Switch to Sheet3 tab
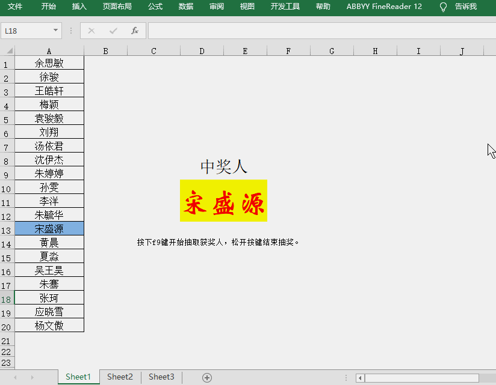The image size is (496, 385). coord(161,377)
